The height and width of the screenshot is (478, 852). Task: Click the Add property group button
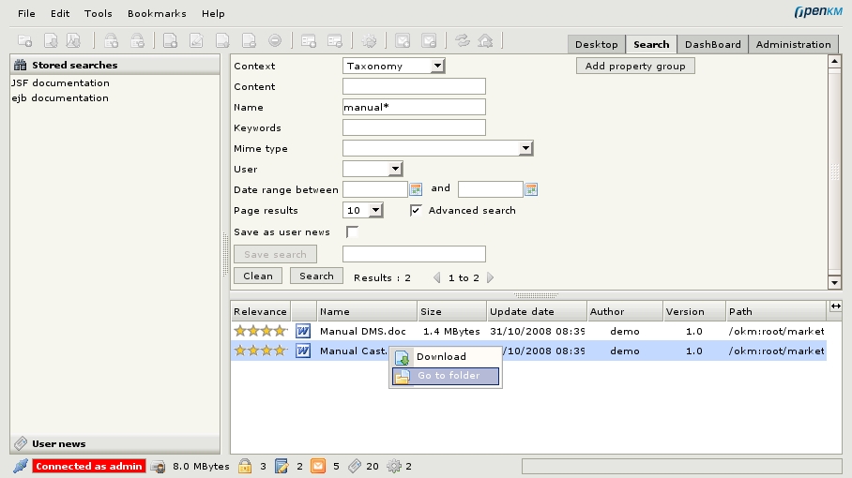635,67
